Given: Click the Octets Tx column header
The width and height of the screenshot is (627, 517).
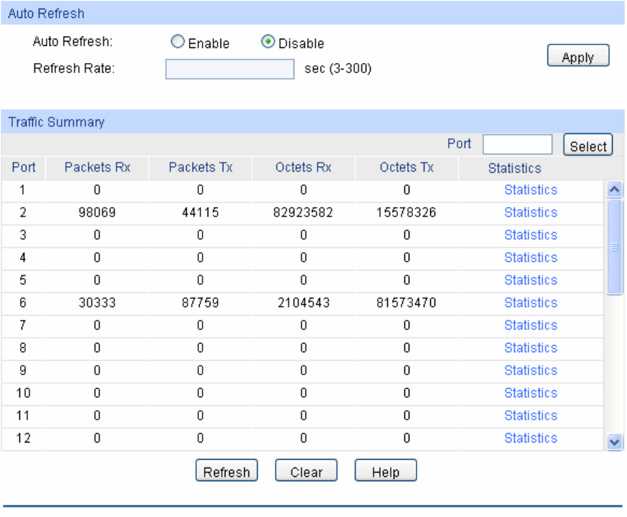Looking at the screenshot, I should [407, 168].
